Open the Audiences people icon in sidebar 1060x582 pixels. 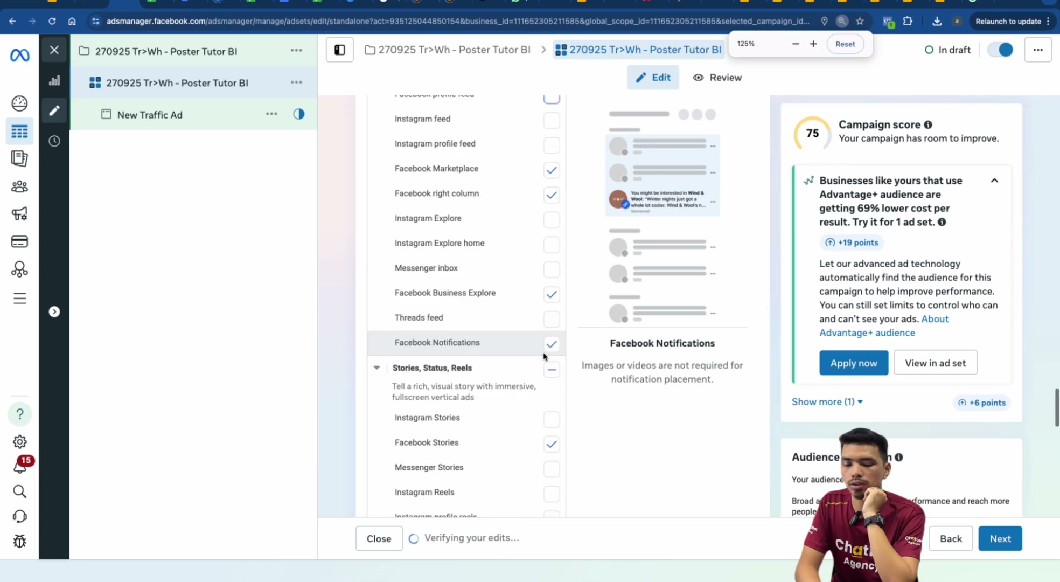[19, 186]
